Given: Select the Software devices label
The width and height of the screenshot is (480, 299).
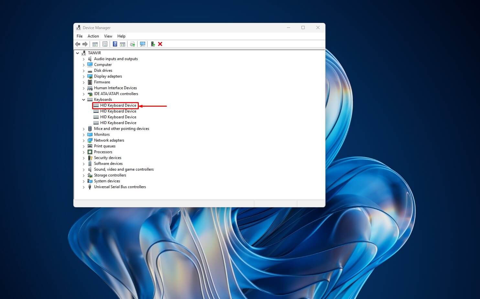Looking at the screenshot, I should 108,164.
